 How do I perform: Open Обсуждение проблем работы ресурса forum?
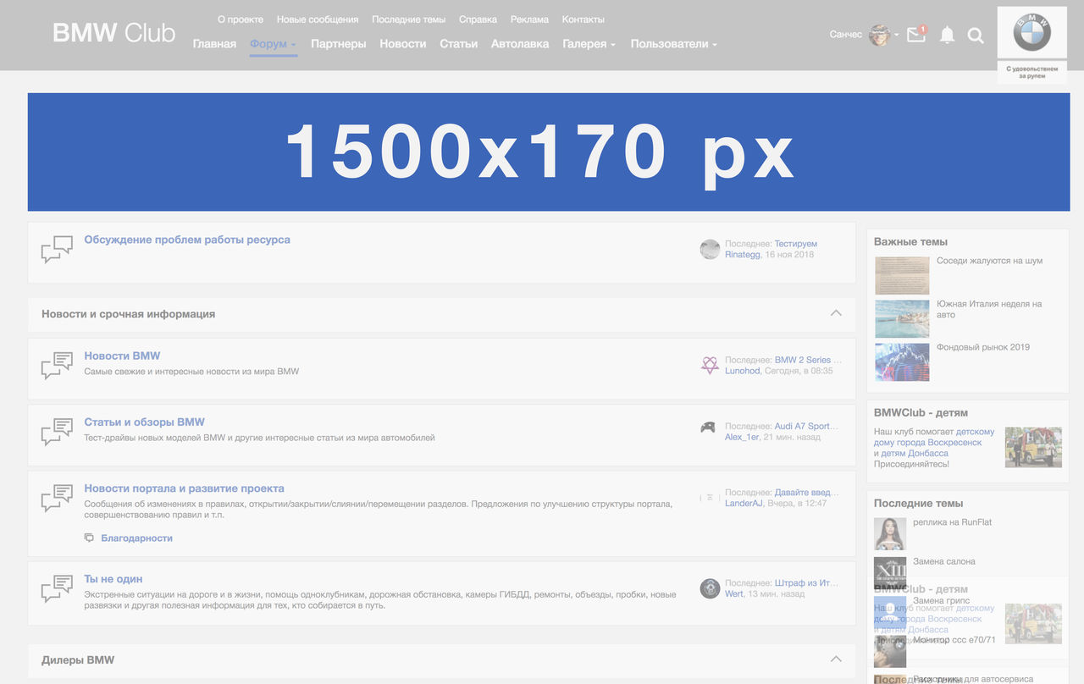[x=187, y=240]
